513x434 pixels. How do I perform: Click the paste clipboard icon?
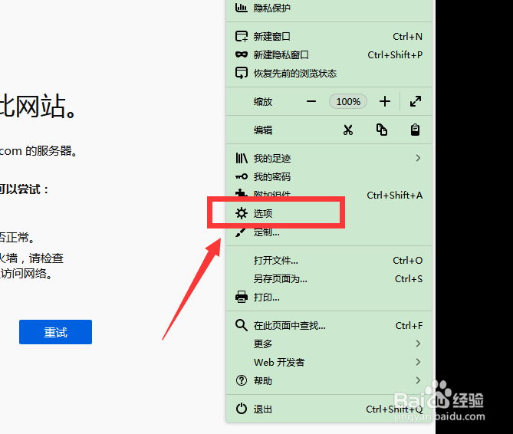tap(415, 130)
